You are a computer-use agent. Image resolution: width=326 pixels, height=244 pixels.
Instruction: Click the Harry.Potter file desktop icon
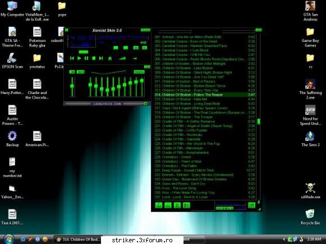[x=12, y=87]
